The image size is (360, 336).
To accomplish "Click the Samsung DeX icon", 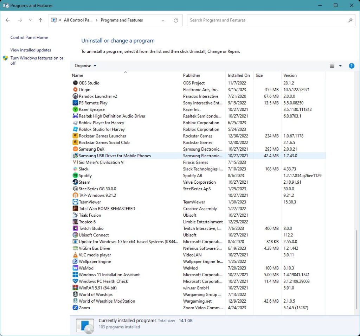I will [x=75, y=149].
